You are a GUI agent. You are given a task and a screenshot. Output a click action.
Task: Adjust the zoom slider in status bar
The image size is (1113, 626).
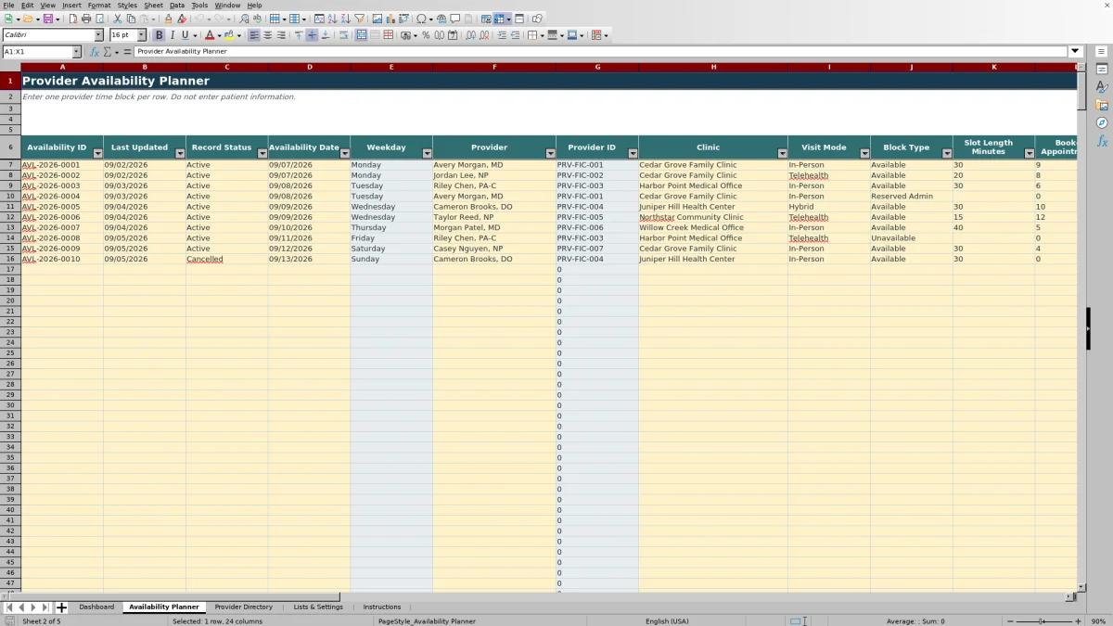1043,621
